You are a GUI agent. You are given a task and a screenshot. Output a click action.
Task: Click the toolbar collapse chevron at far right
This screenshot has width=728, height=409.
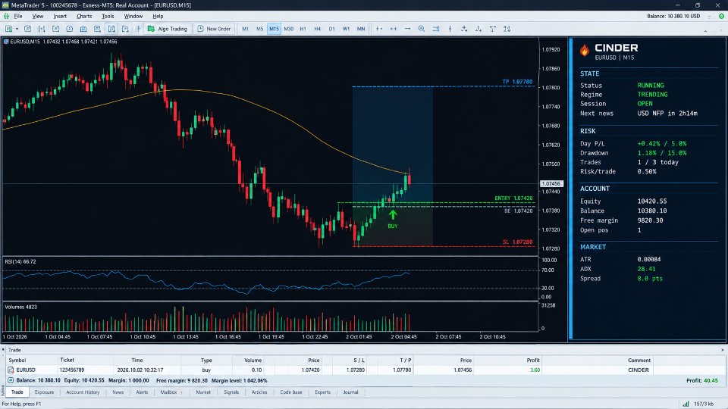(706, 31)
